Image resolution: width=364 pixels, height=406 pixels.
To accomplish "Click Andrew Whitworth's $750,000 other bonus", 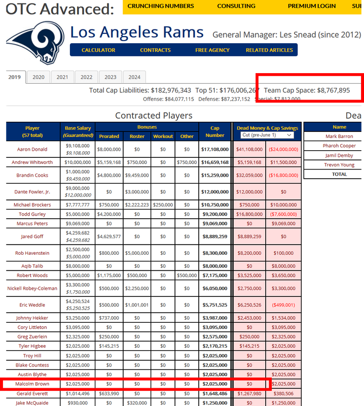I will [187, 162].
